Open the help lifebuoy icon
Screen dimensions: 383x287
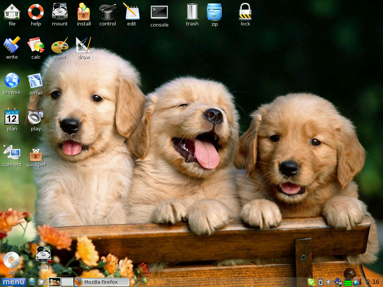[x=36, y=12]
